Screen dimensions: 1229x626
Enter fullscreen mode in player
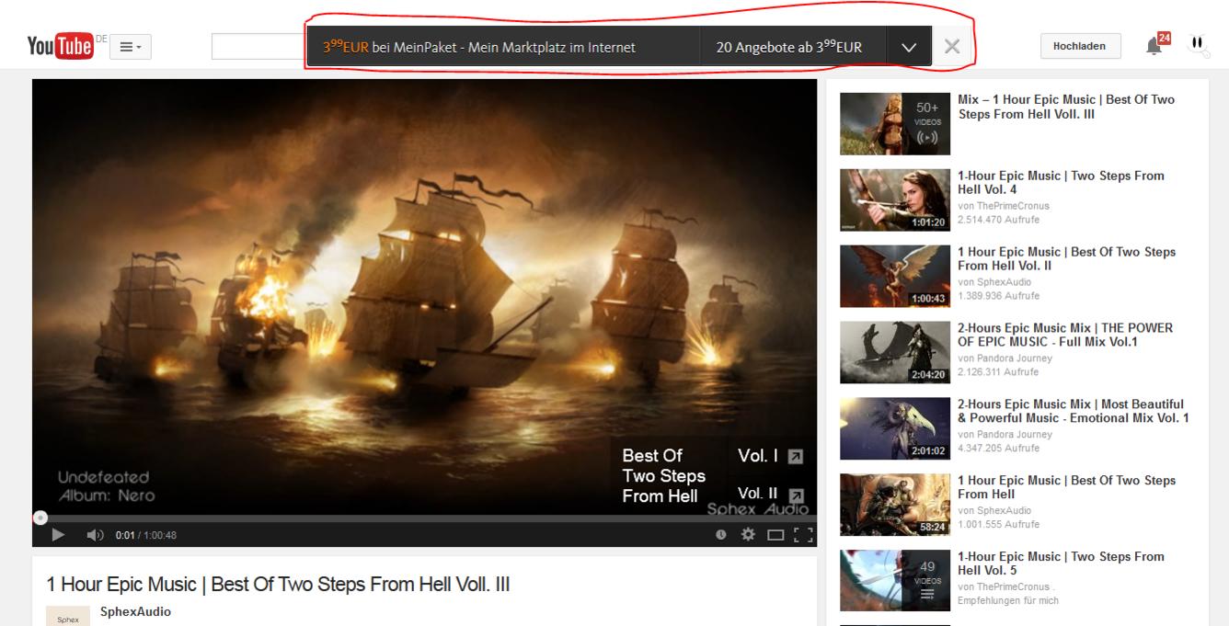click(x=801, y=535)
